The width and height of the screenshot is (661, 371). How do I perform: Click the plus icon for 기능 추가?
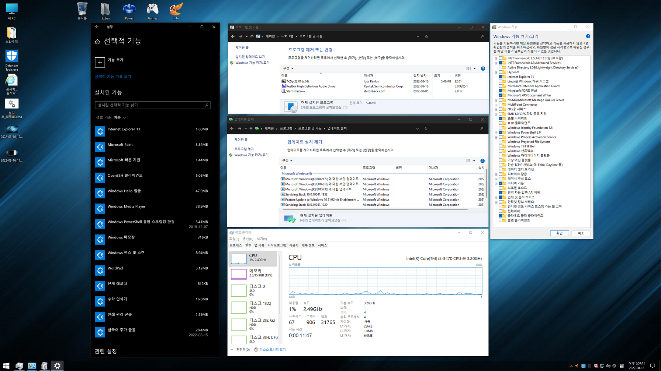pyautogui.click(x=100, y=62)
